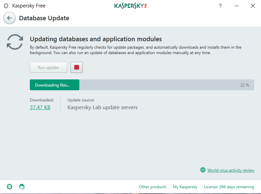Click the Run update button
The width and height of the screenshot is (261, 194).
click(x=48, y=67)
